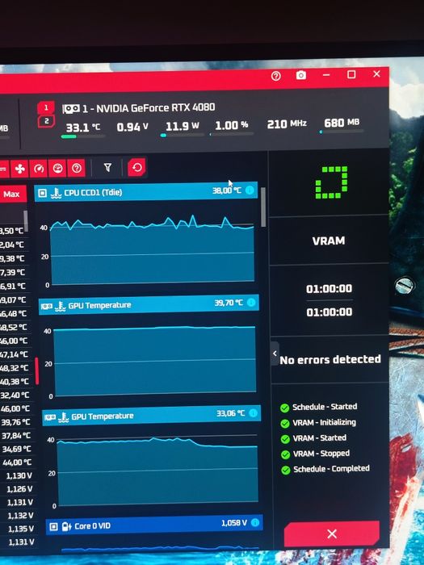Click the green check next to Schedule - Completed
Screen dimensions: 424x565
point(286,470)
